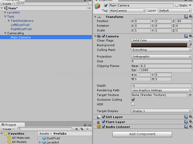This screenshot has height=144, width=193.
Task: Select All Models in Favorites
Action: [x=19, y=142]
